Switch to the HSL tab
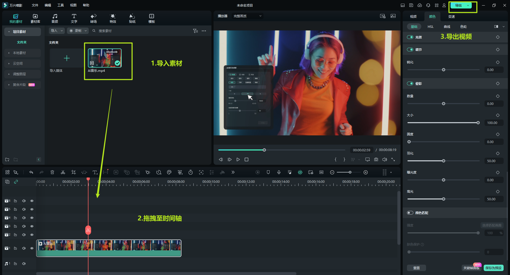Viewport: 510px width, 275px height. [430, 26]
